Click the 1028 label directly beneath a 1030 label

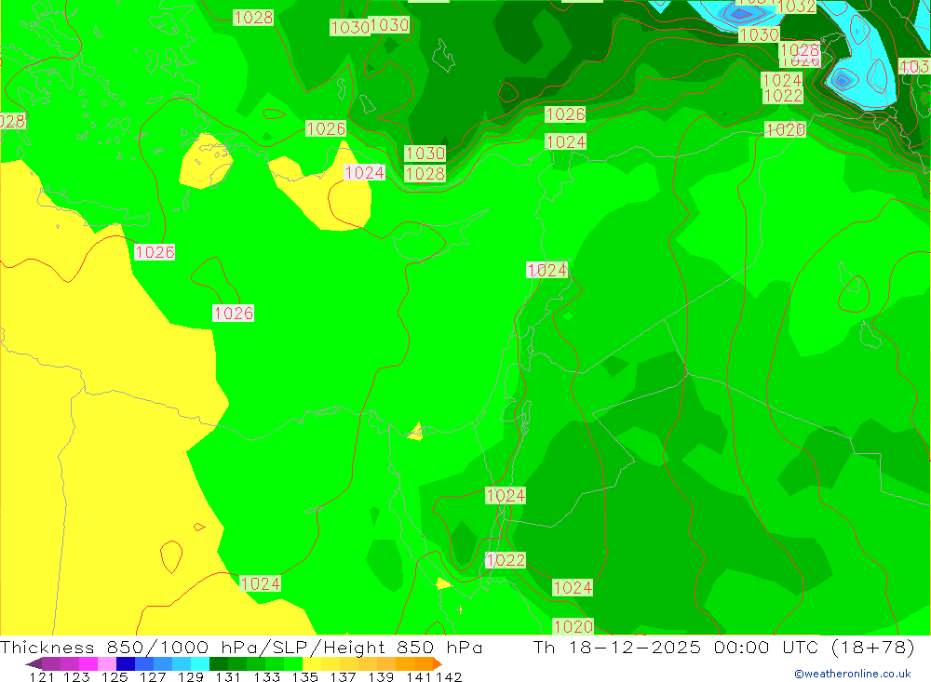[x=425, y=173]
